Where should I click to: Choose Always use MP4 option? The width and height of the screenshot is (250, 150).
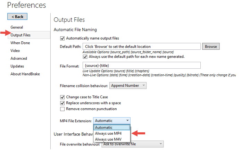(x=112, y=133)
